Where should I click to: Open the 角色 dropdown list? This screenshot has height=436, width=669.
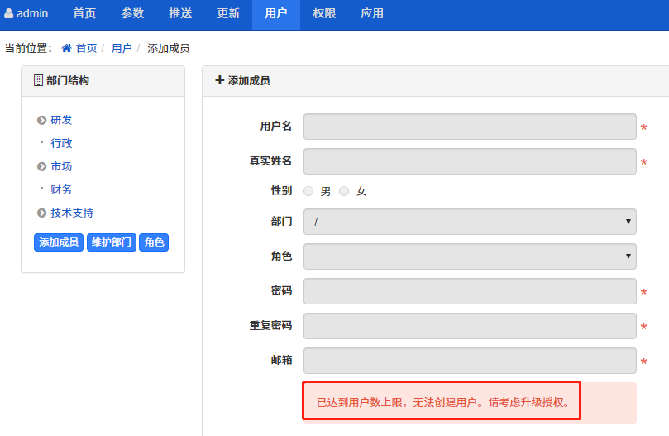[470, 256]
